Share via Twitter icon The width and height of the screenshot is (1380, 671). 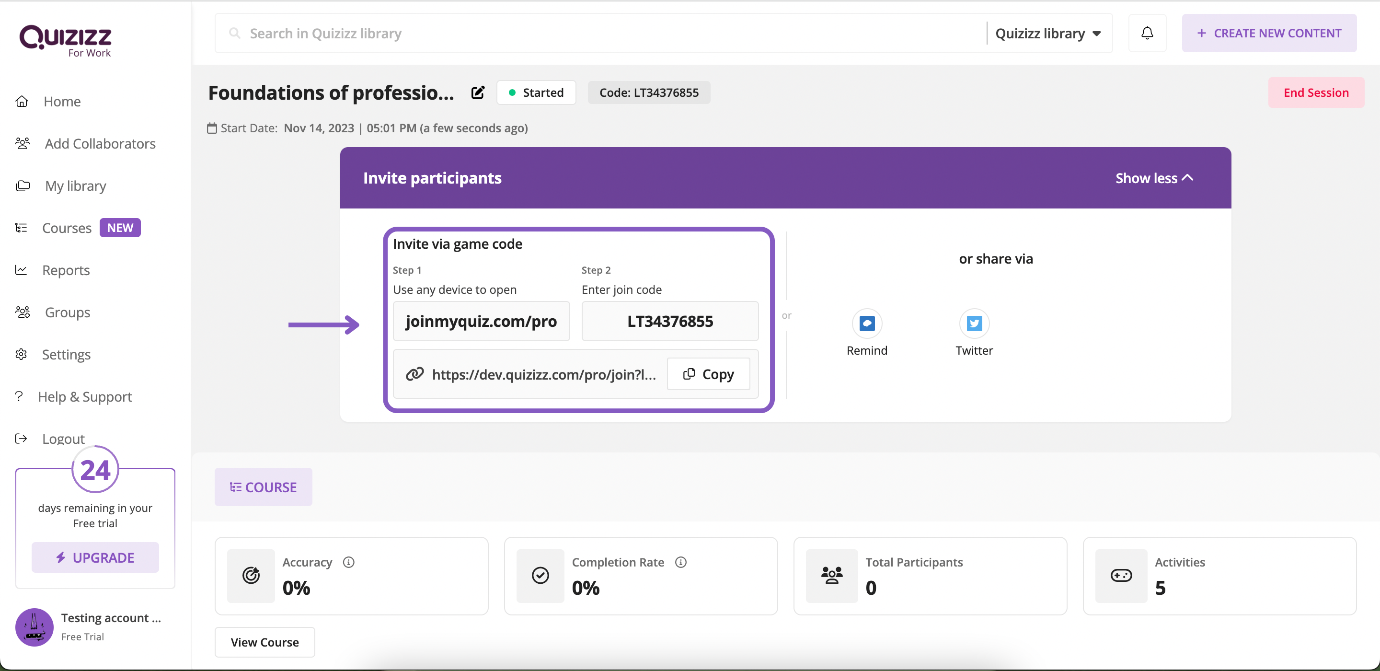[974, 323]
